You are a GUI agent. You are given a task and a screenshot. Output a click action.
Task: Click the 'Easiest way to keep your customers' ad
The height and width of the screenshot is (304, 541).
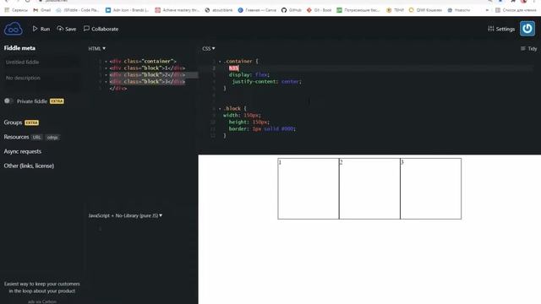pos(41,287)
